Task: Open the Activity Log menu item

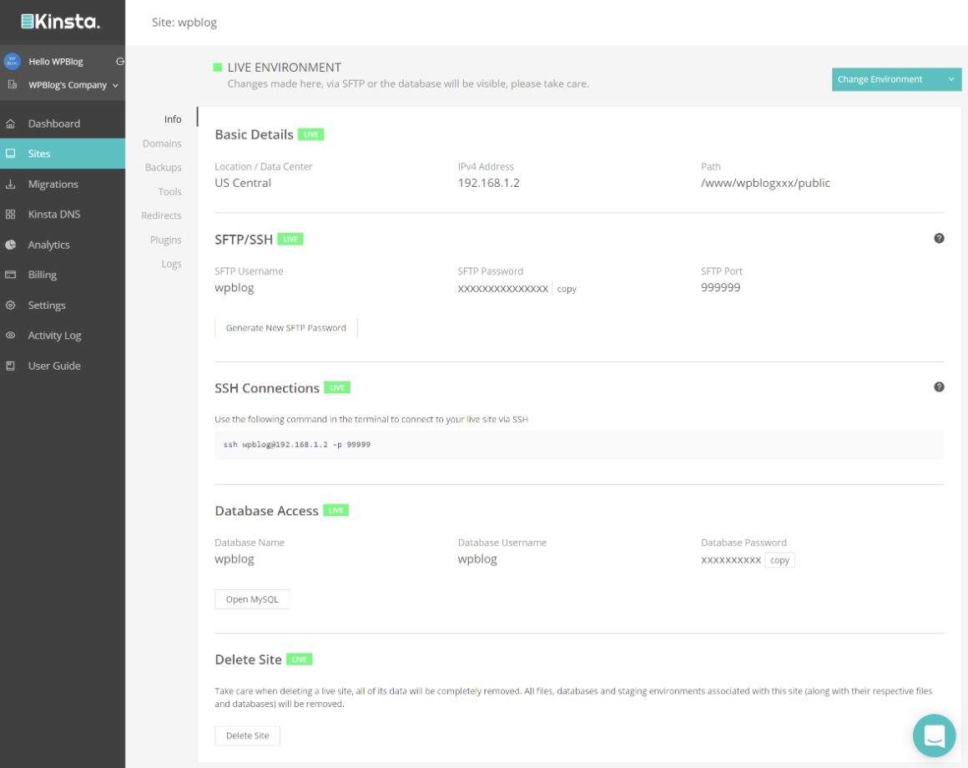Action: tap(63, 336)
